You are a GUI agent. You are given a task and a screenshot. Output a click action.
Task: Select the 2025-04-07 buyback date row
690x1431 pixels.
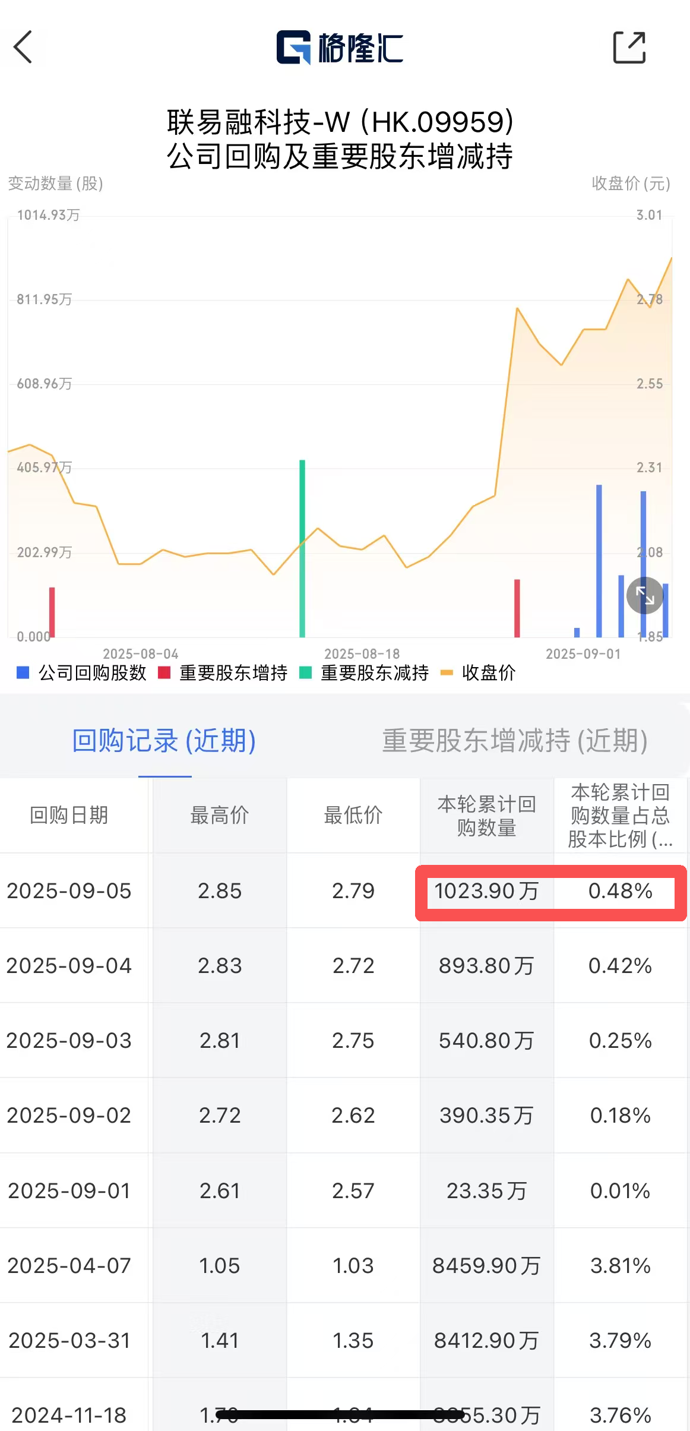69,1265
